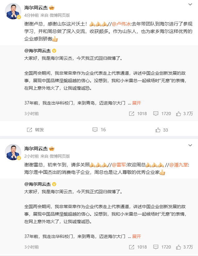Click comment icon in first quoted post
Viewport: 198px width, 256px height.
click(x=156, y=114)
